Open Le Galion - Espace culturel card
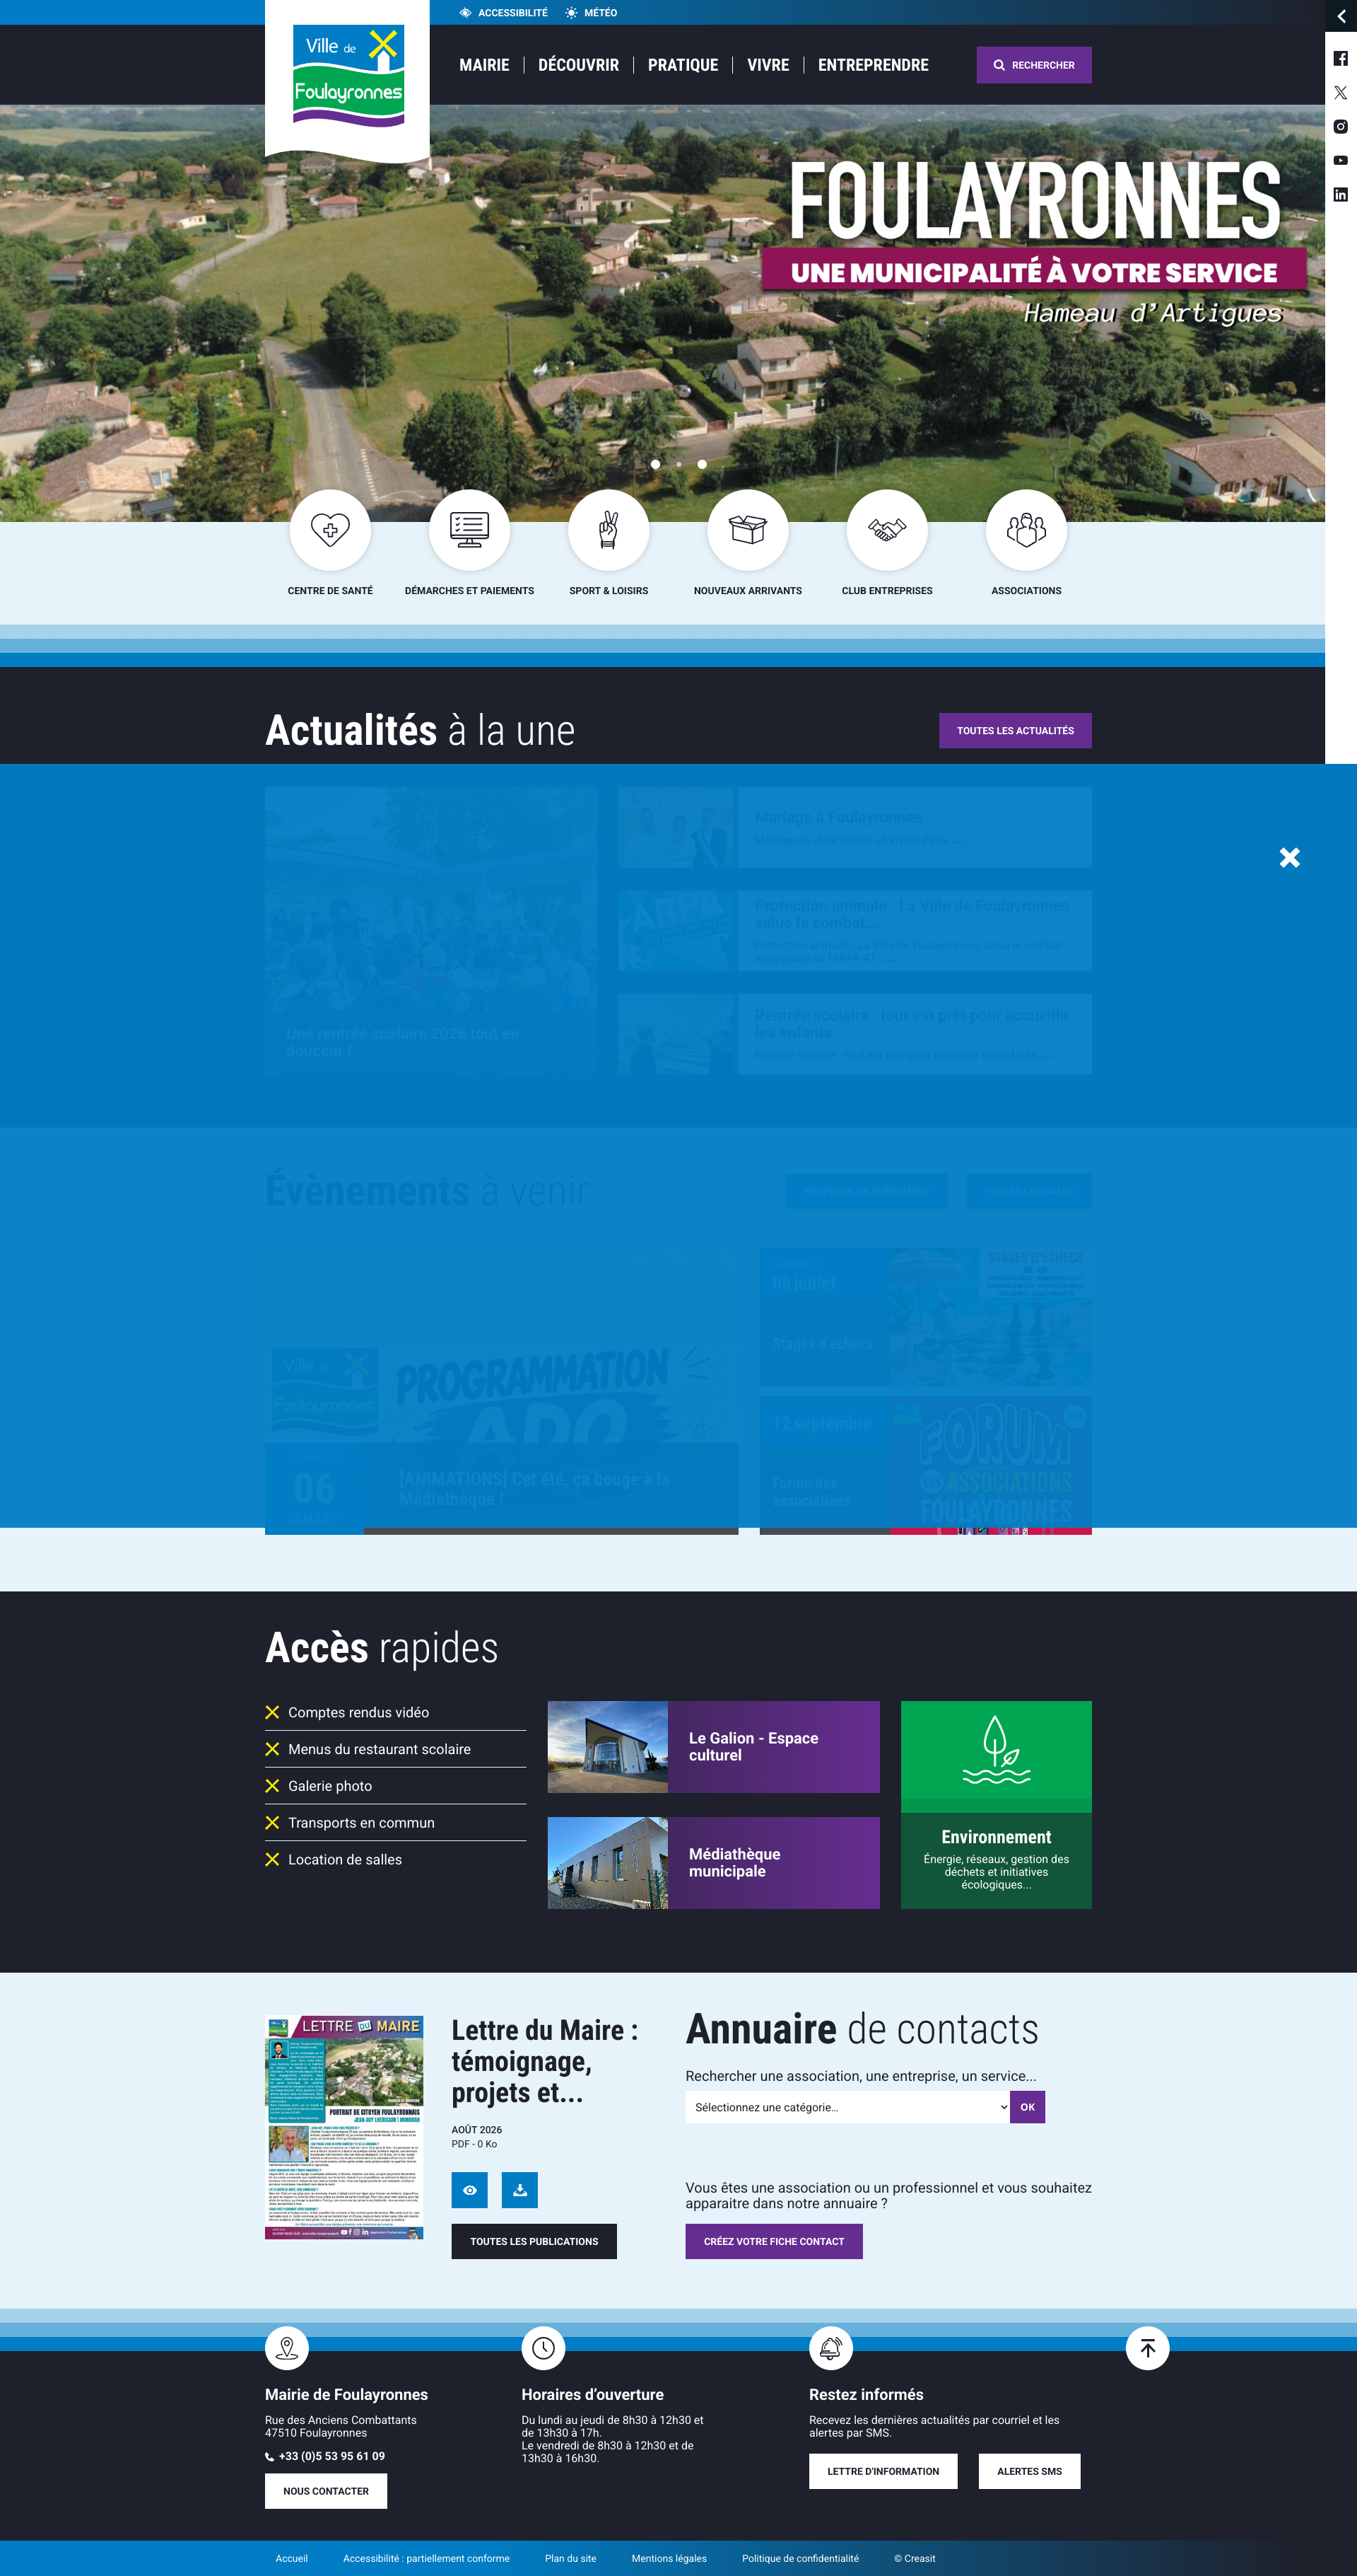 pyautogui.click(x=713, y=1747)
